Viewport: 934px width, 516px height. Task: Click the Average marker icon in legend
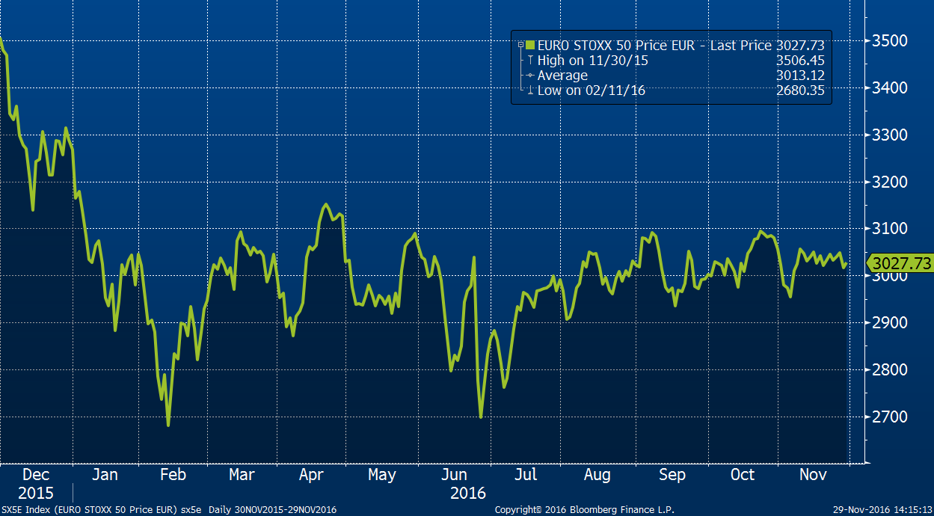(x=530, y=76)
